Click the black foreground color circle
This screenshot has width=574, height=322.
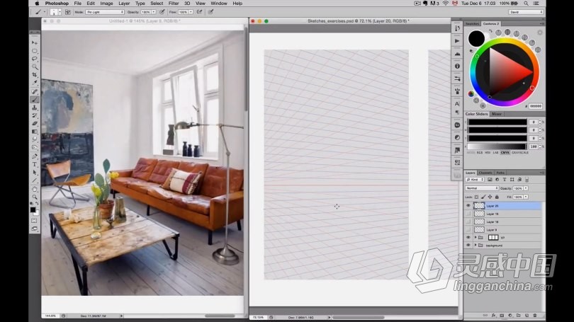click(x=476, y=38)
